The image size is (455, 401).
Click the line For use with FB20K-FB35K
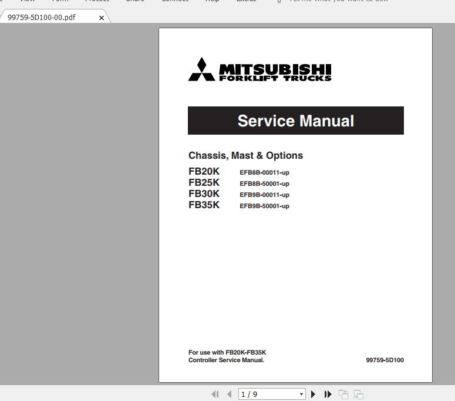[x=227, y=352]
